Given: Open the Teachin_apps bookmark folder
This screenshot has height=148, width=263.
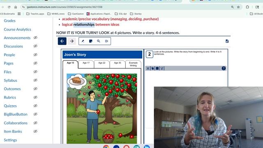Looking at the screenshot, I should 35,14.
